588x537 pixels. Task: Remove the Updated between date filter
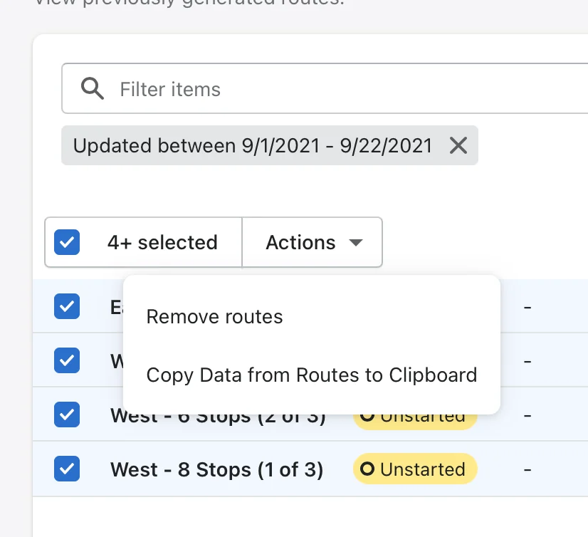click(x=458, y=145)
